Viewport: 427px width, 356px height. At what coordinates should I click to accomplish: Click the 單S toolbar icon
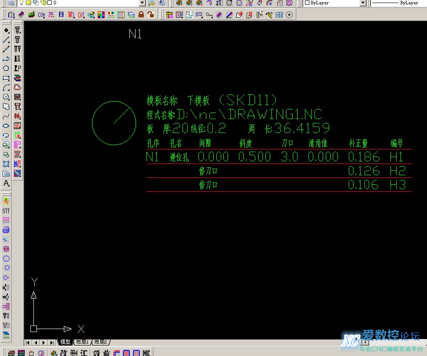71,15
